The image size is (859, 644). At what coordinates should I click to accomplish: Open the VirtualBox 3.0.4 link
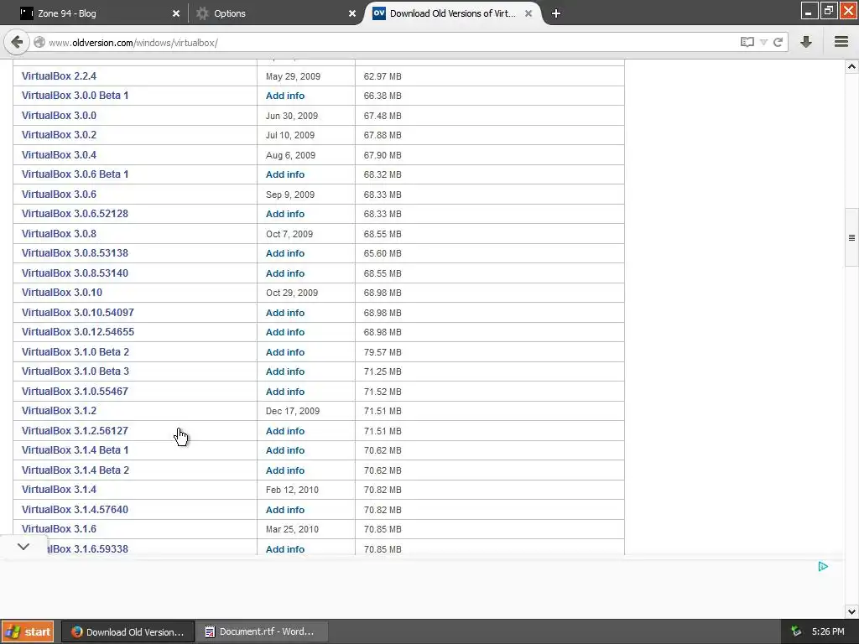60,155
